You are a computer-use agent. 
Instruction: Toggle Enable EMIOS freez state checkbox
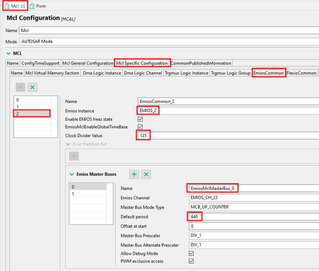tap(140, 119)
